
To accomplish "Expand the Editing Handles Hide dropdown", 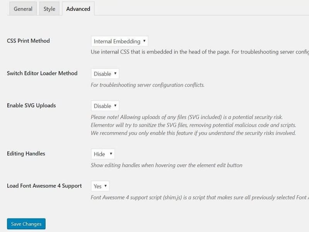I will coord(103,154).
